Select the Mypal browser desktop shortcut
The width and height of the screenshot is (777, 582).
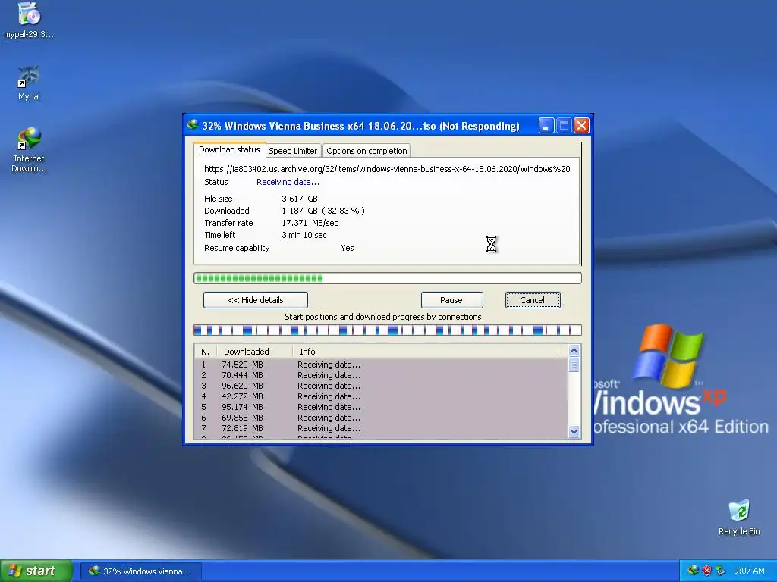[x=29, y=83]
